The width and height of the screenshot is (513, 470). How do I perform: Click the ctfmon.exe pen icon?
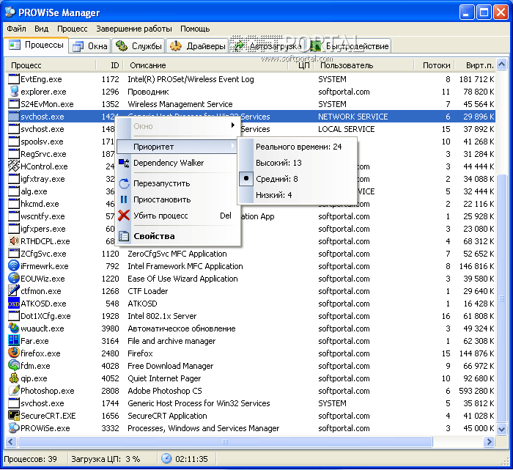14,291
